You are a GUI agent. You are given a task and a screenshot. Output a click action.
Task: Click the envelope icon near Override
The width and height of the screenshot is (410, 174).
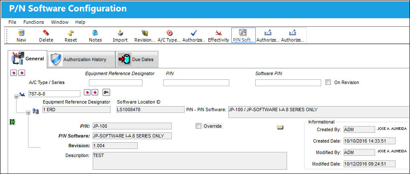(x=280, y=127)
